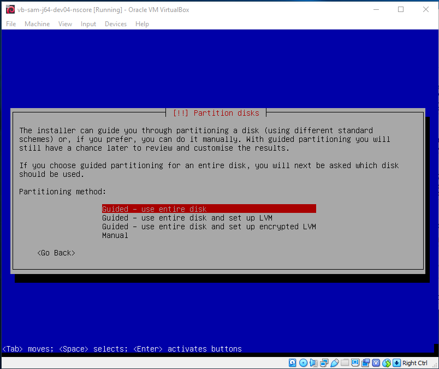Click the Right Ctrl host key label
This screenshot has height=369, width=439.
click(x=414, y=363)
